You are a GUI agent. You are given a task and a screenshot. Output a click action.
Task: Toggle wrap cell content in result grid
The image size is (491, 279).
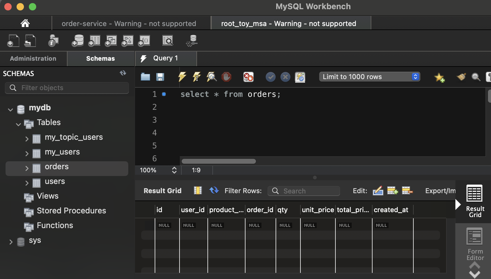198,191
